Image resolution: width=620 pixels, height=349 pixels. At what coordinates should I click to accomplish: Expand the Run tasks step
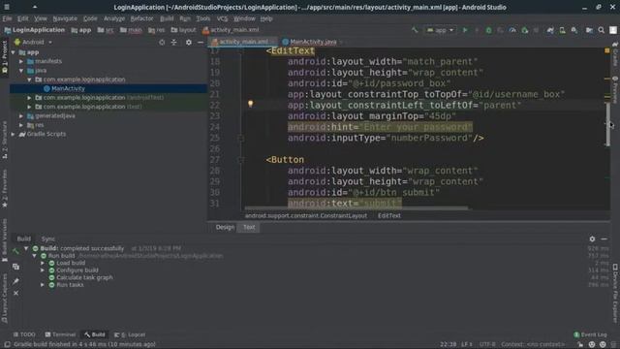(43, 284)
